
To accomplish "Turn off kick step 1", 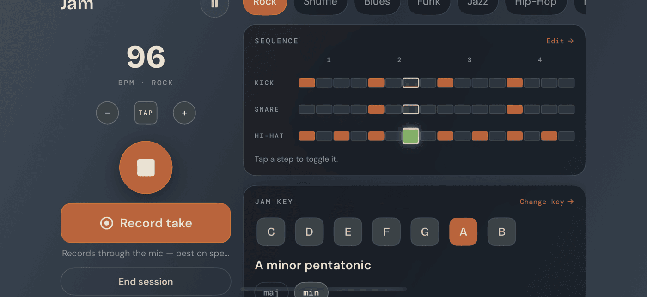I will (x=307, y=83).
